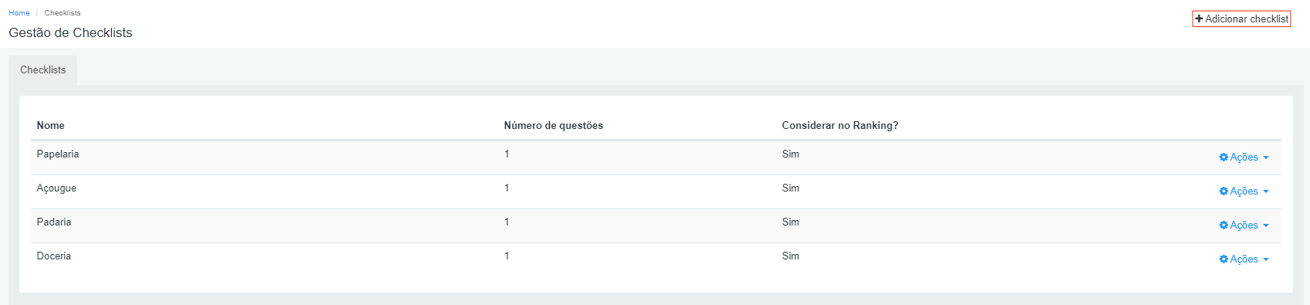Select the Padaria checklist name

54,222
